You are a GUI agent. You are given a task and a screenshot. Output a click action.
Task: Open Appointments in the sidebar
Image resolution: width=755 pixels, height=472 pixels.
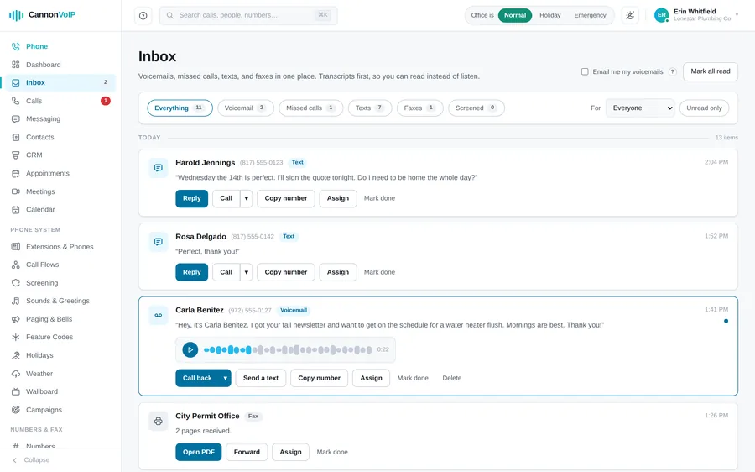click(x=60, y=173)
